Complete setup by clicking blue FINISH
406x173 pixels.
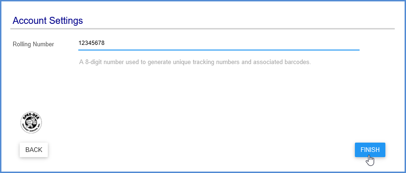pyautogui.click(x=370, y=150)
